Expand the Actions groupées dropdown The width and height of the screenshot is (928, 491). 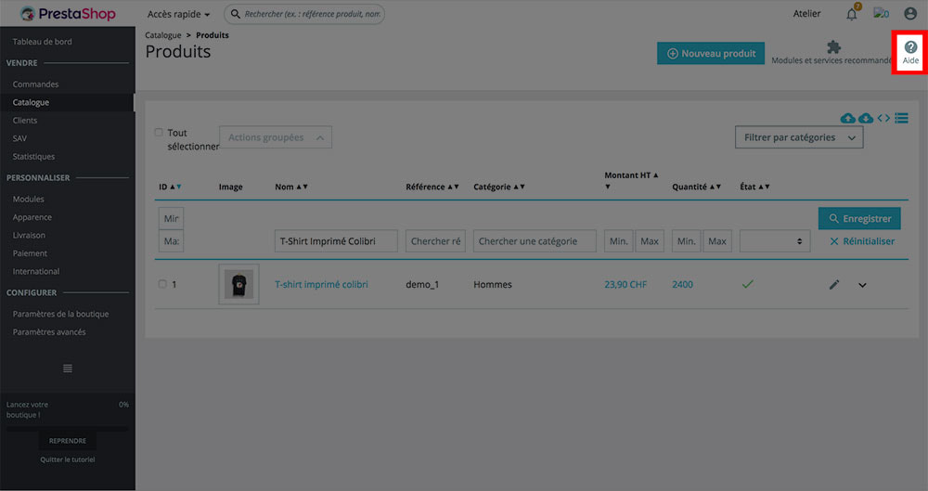[x=276, y=137]
